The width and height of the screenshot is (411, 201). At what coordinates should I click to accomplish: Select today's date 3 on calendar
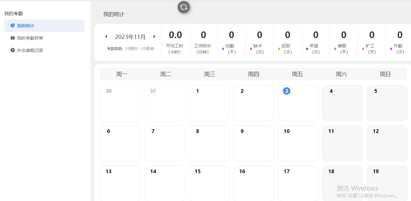(287, 91)
